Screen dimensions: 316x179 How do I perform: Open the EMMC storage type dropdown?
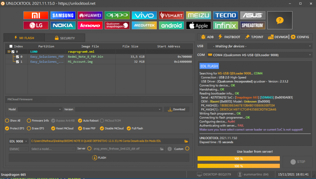[x=18, y=149]
